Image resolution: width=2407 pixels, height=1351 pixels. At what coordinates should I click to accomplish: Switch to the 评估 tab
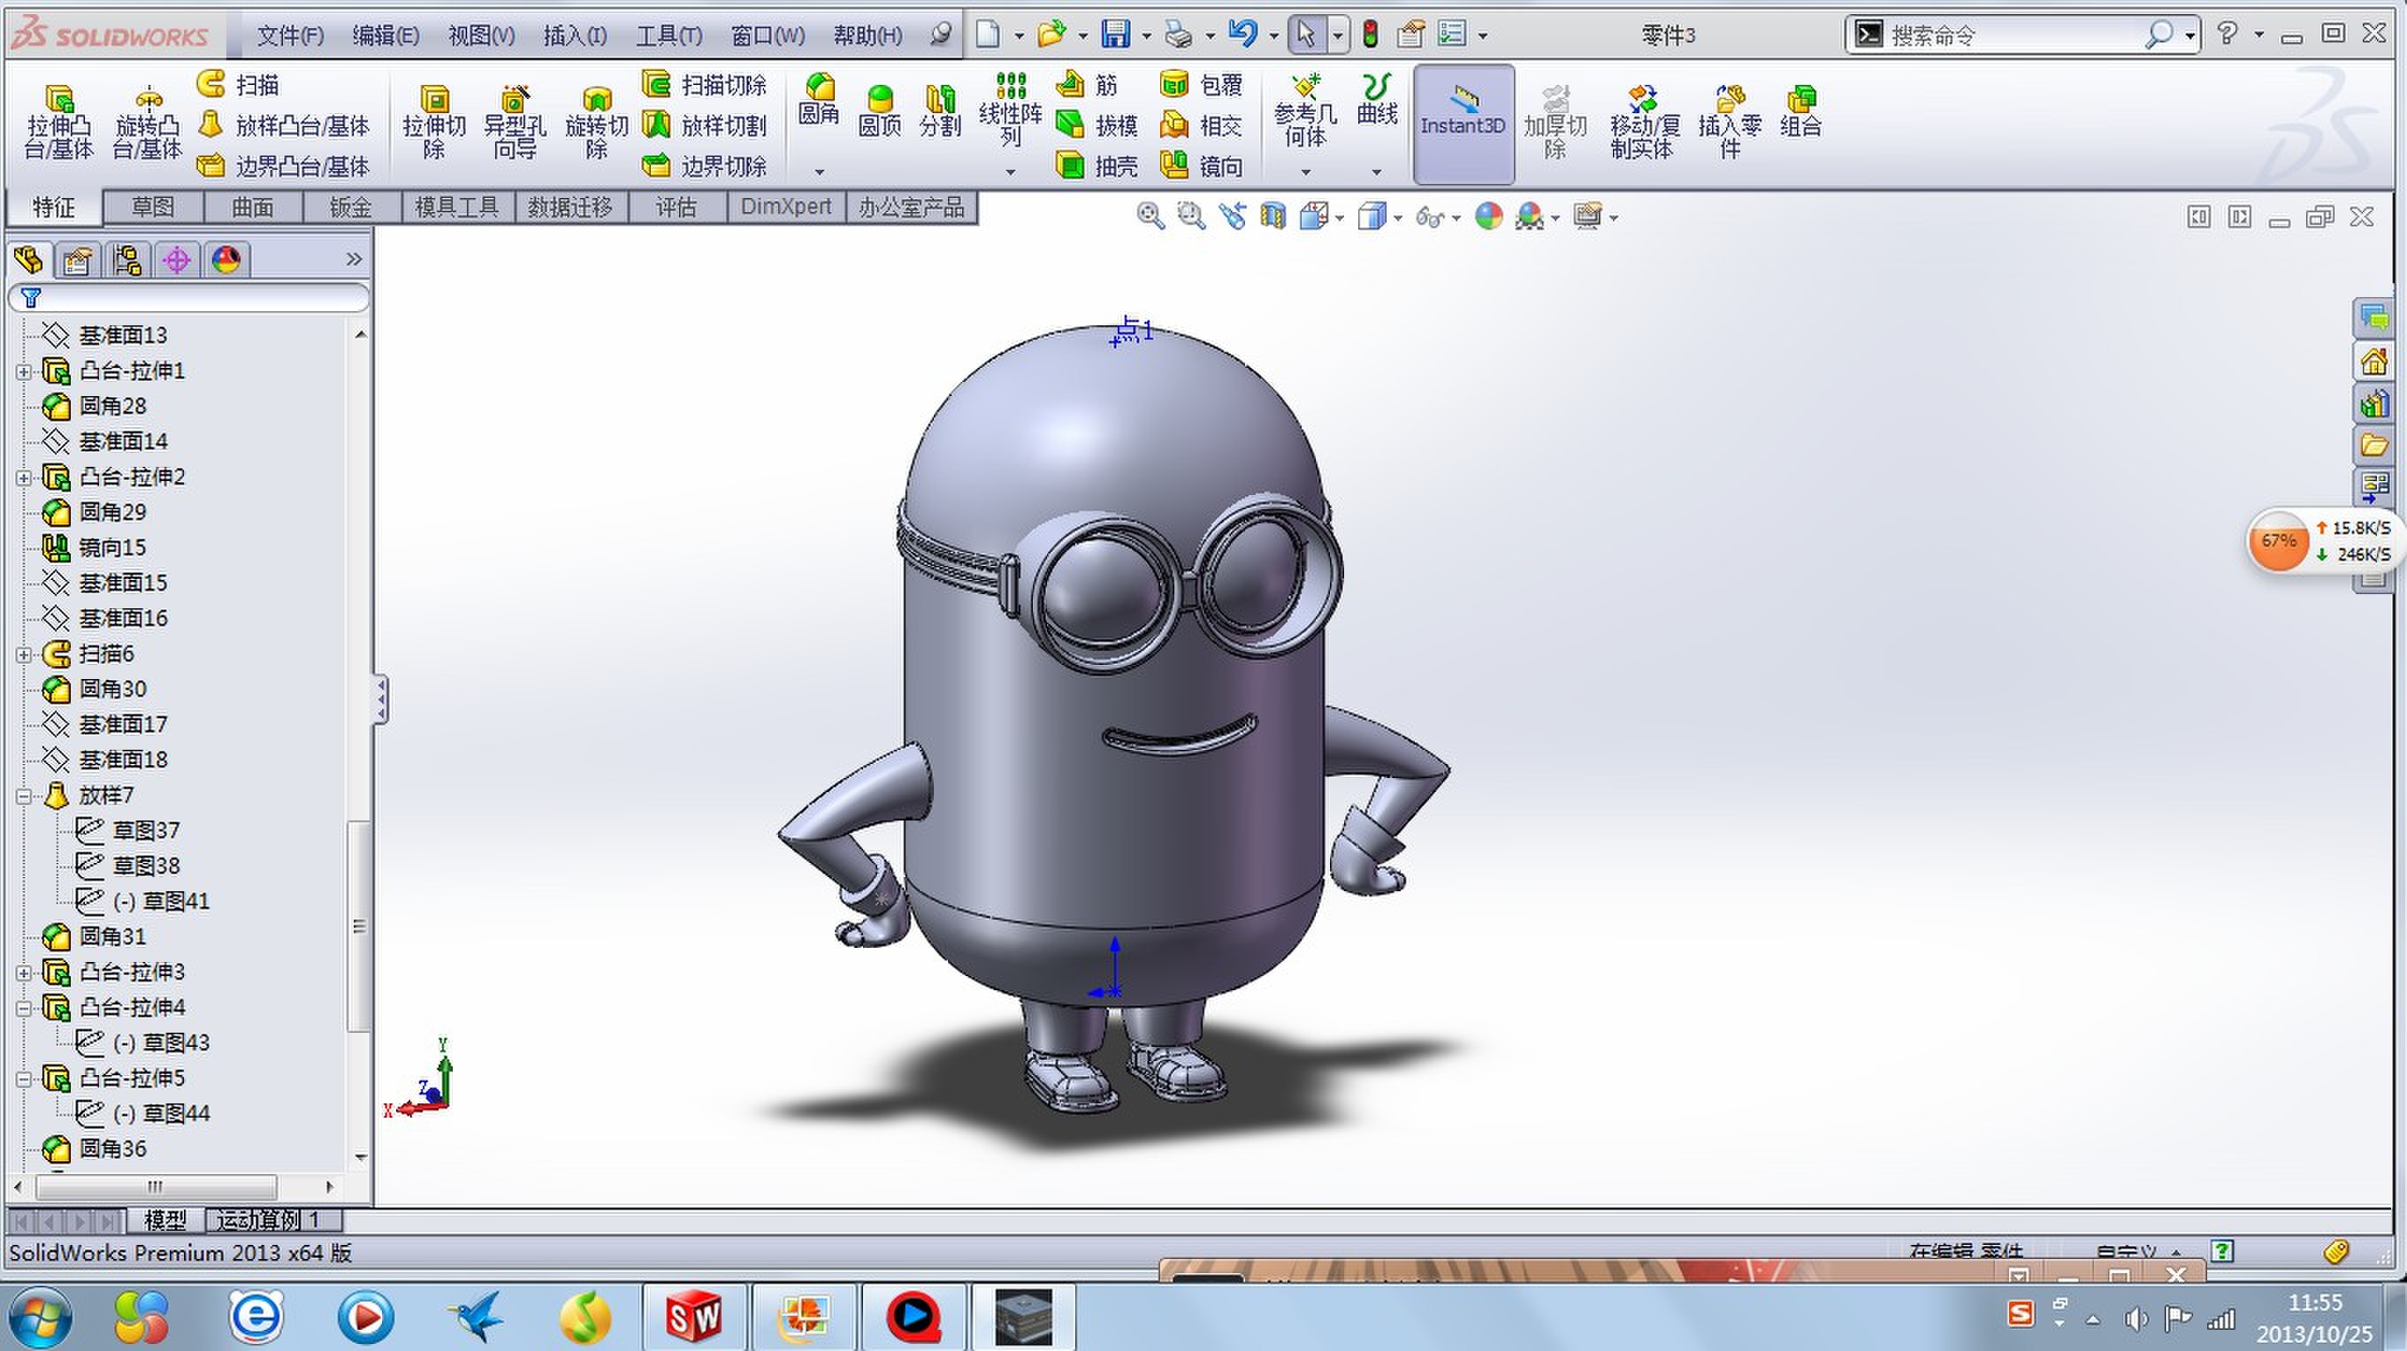(676, 207)
